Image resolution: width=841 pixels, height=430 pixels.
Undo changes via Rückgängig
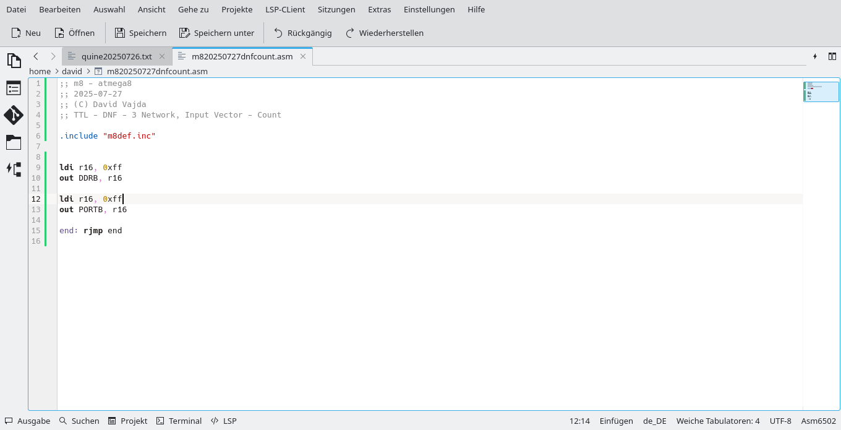coord(302,33)
